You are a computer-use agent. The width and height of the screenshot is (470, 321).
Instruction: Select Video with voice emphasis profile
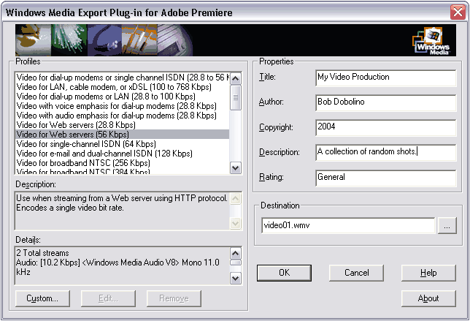pos(122,106)
